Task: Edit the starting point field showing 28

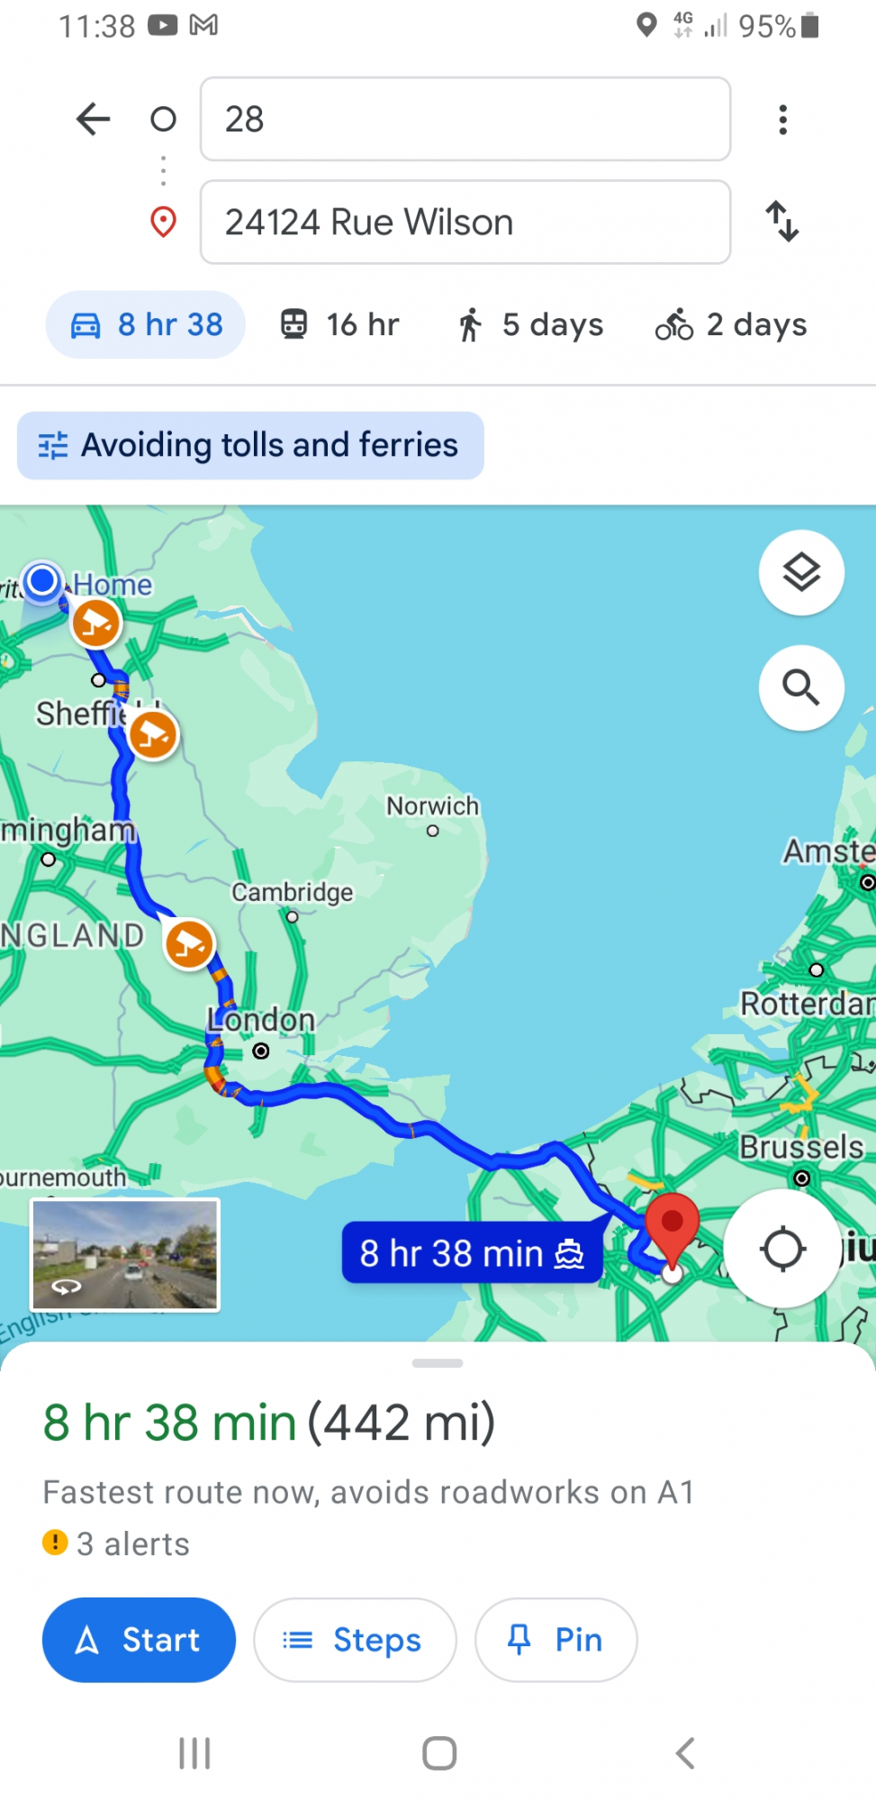Action: (465, 119)
